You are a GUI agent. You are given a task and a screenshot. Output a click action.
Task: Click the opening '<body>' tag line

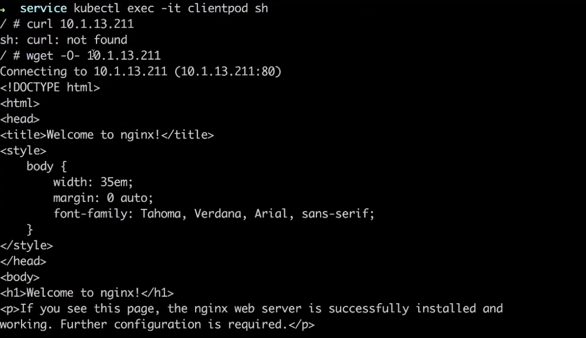[x=20, y=277]
